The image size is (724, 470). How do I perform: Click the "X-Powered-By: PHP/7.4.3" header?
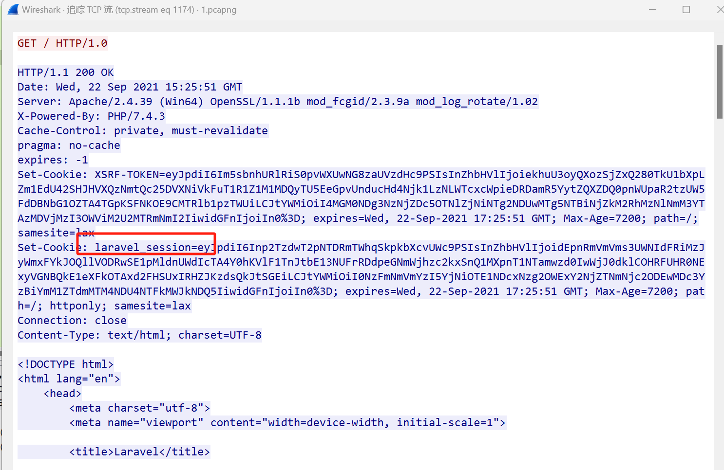click(92, 116)
